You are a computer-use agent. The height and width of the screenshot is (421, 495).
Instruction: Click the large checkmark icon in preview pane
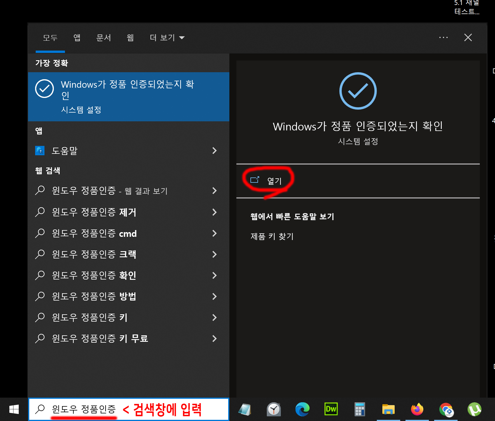pos(358,91)
